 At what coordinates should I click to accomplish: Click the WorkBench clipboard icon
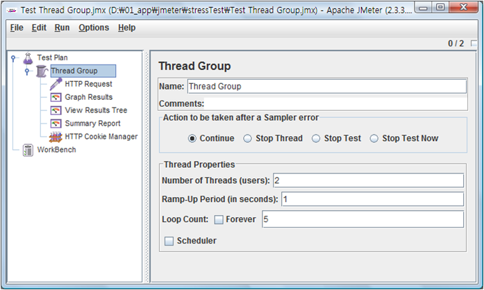click(x=28, y=150)
